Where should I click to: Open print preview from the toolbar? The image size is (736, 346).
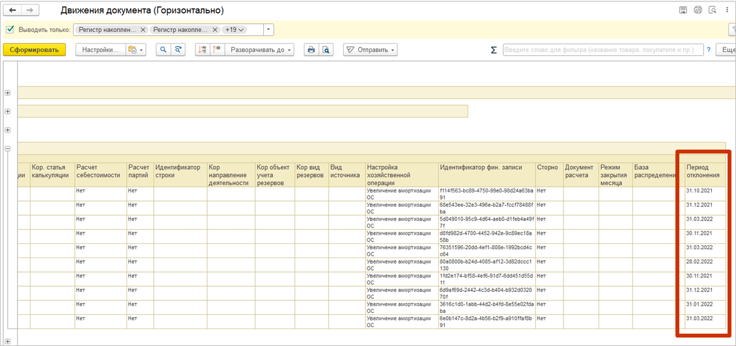pos(326,50)
